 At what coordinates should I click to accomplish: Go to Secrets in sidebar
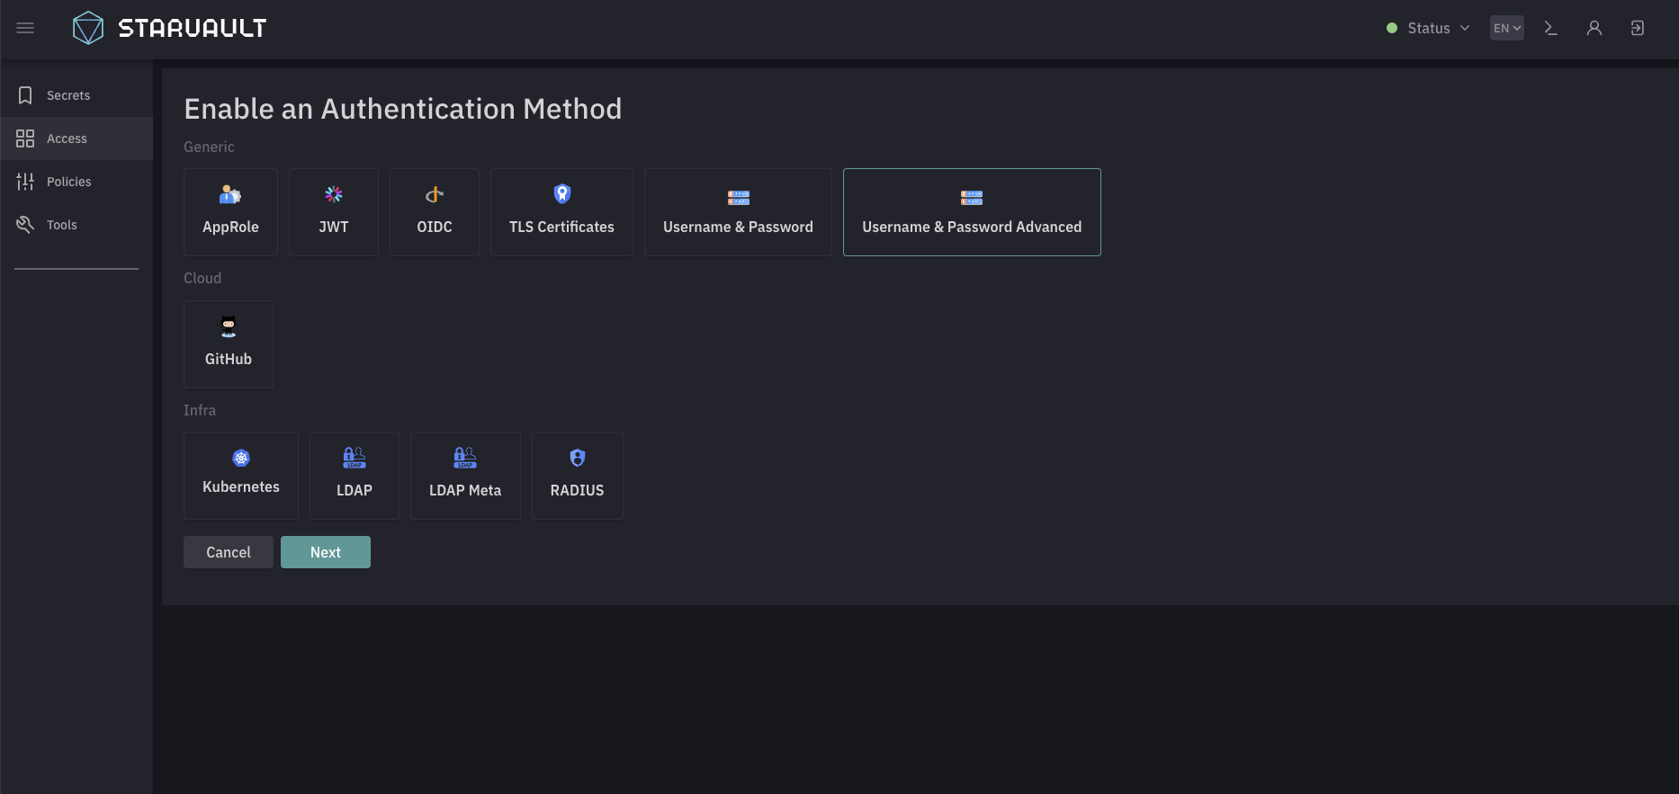[x=76, y=95]
